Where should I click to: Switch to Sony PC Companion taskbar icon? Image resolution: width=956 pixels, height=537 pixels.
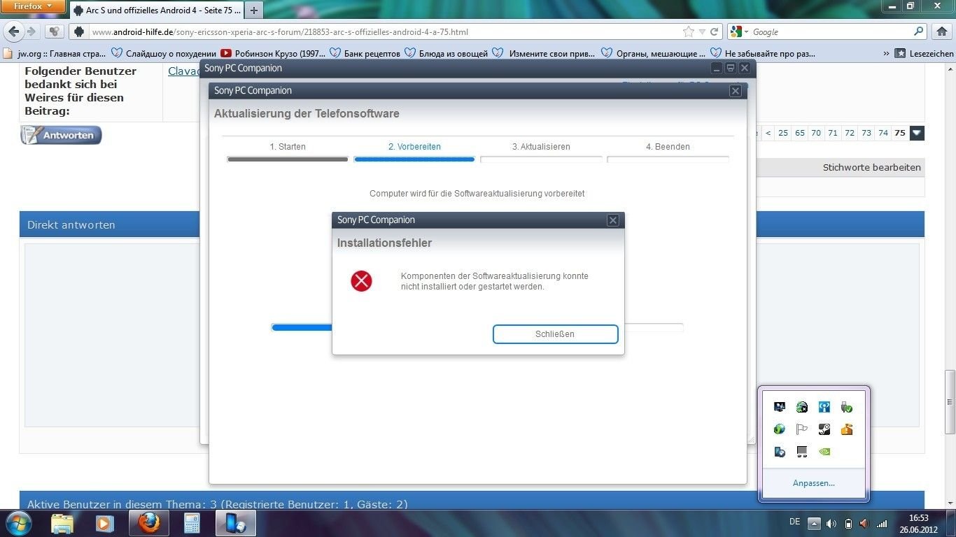(x=234, y=523)
